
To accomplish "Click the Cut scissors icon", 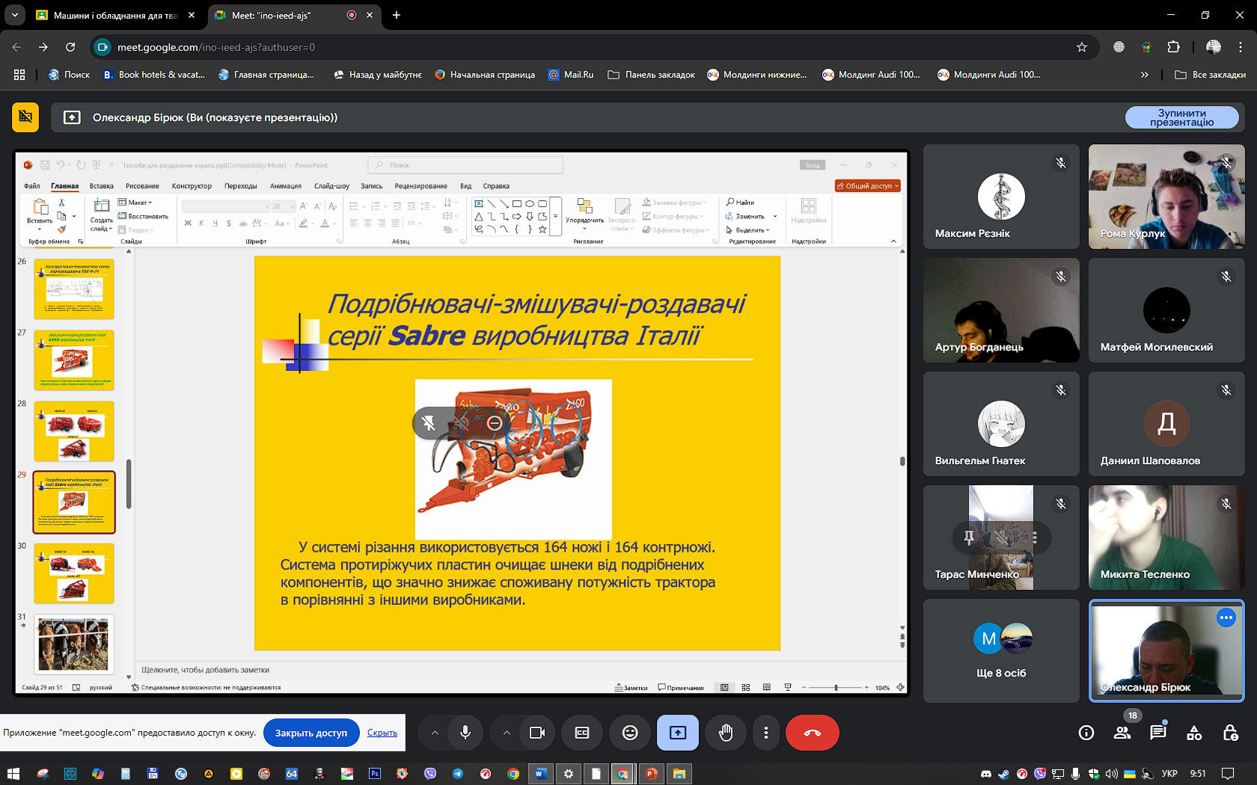I will coord(62,203).
